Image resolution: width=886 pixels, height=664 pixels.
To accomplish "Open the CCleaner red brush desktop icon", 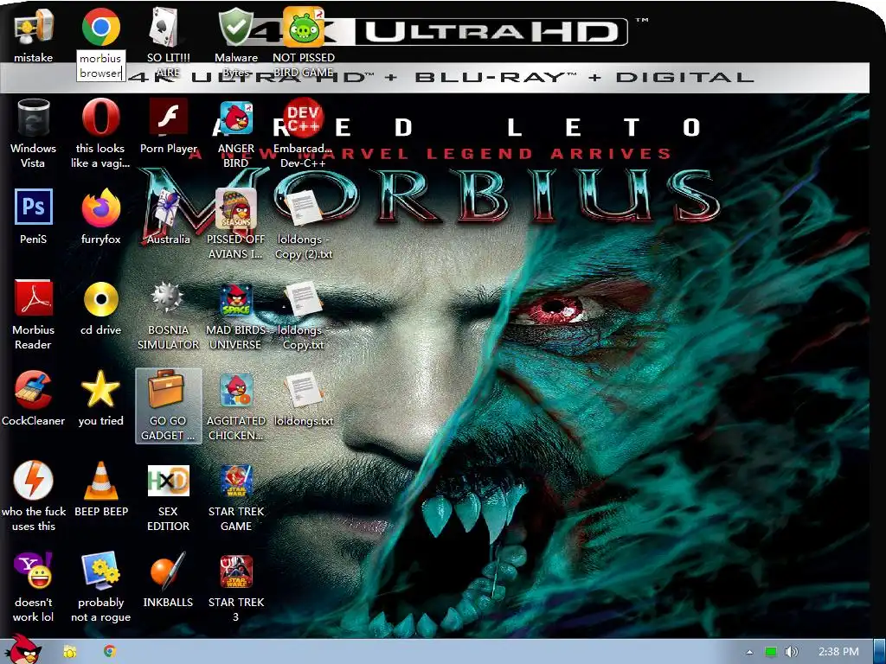I will pos(34,390).
